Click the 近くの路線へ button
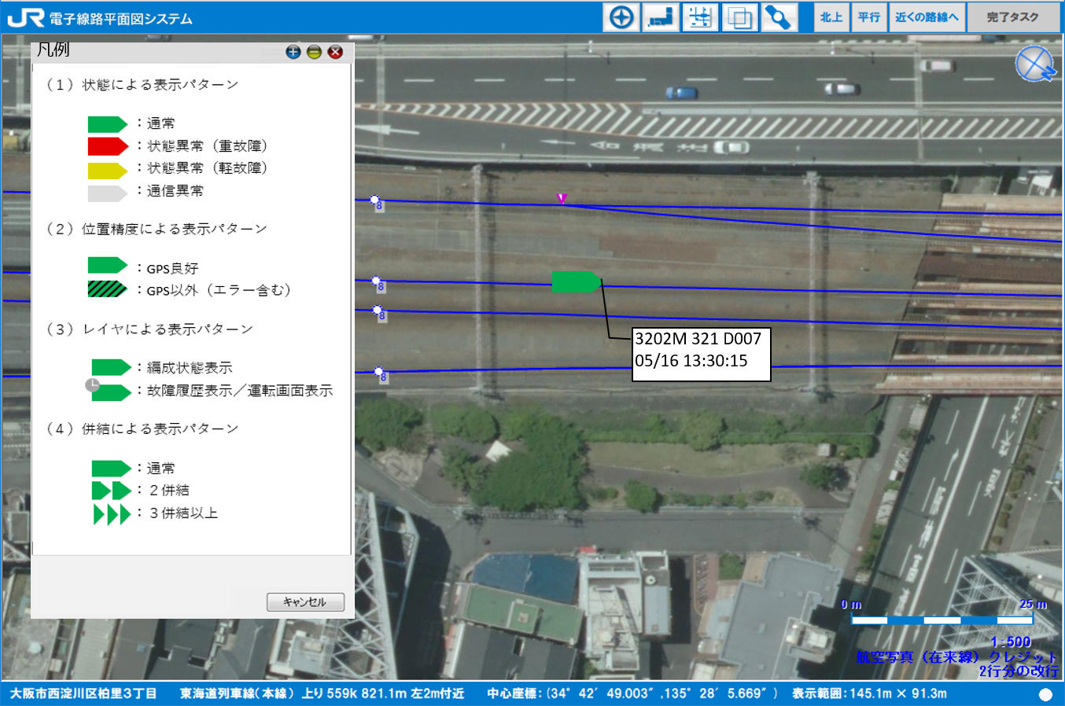Image resolution: width=1065 pixels, height=706 pixels. [927, 17]
